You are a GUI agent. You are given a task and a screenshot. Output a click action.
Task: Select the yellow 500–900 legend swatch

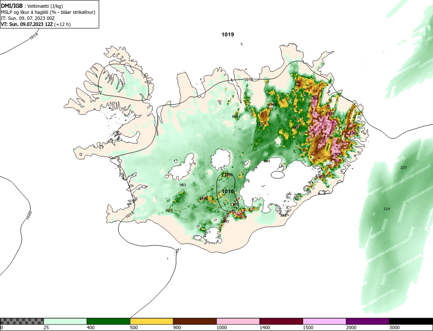(152, 321)
